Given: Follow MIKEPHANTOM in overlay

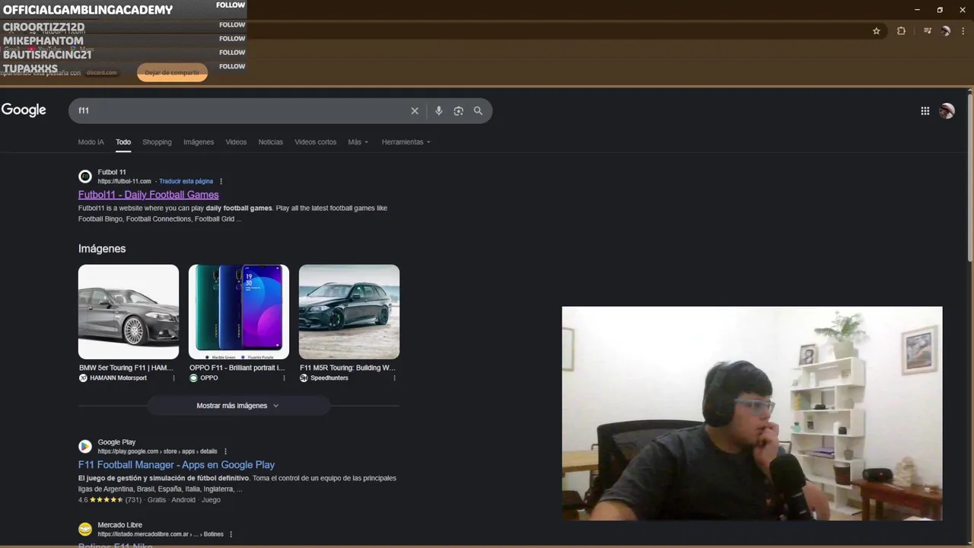Looking at the screenshot, I should click(232, 39).
